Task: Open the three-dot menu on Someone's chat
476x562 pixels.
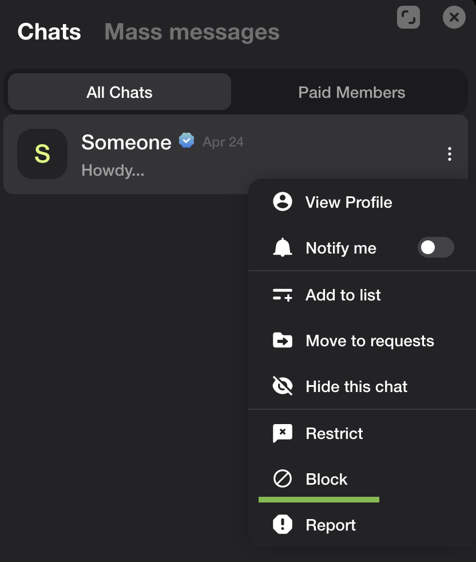Action: 450,153
